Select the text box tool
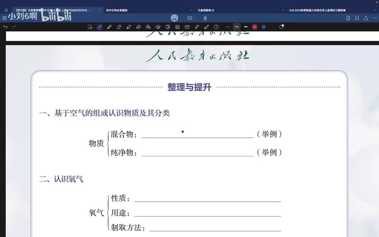The height and width of the screenshot is (237, 379). 187,27
